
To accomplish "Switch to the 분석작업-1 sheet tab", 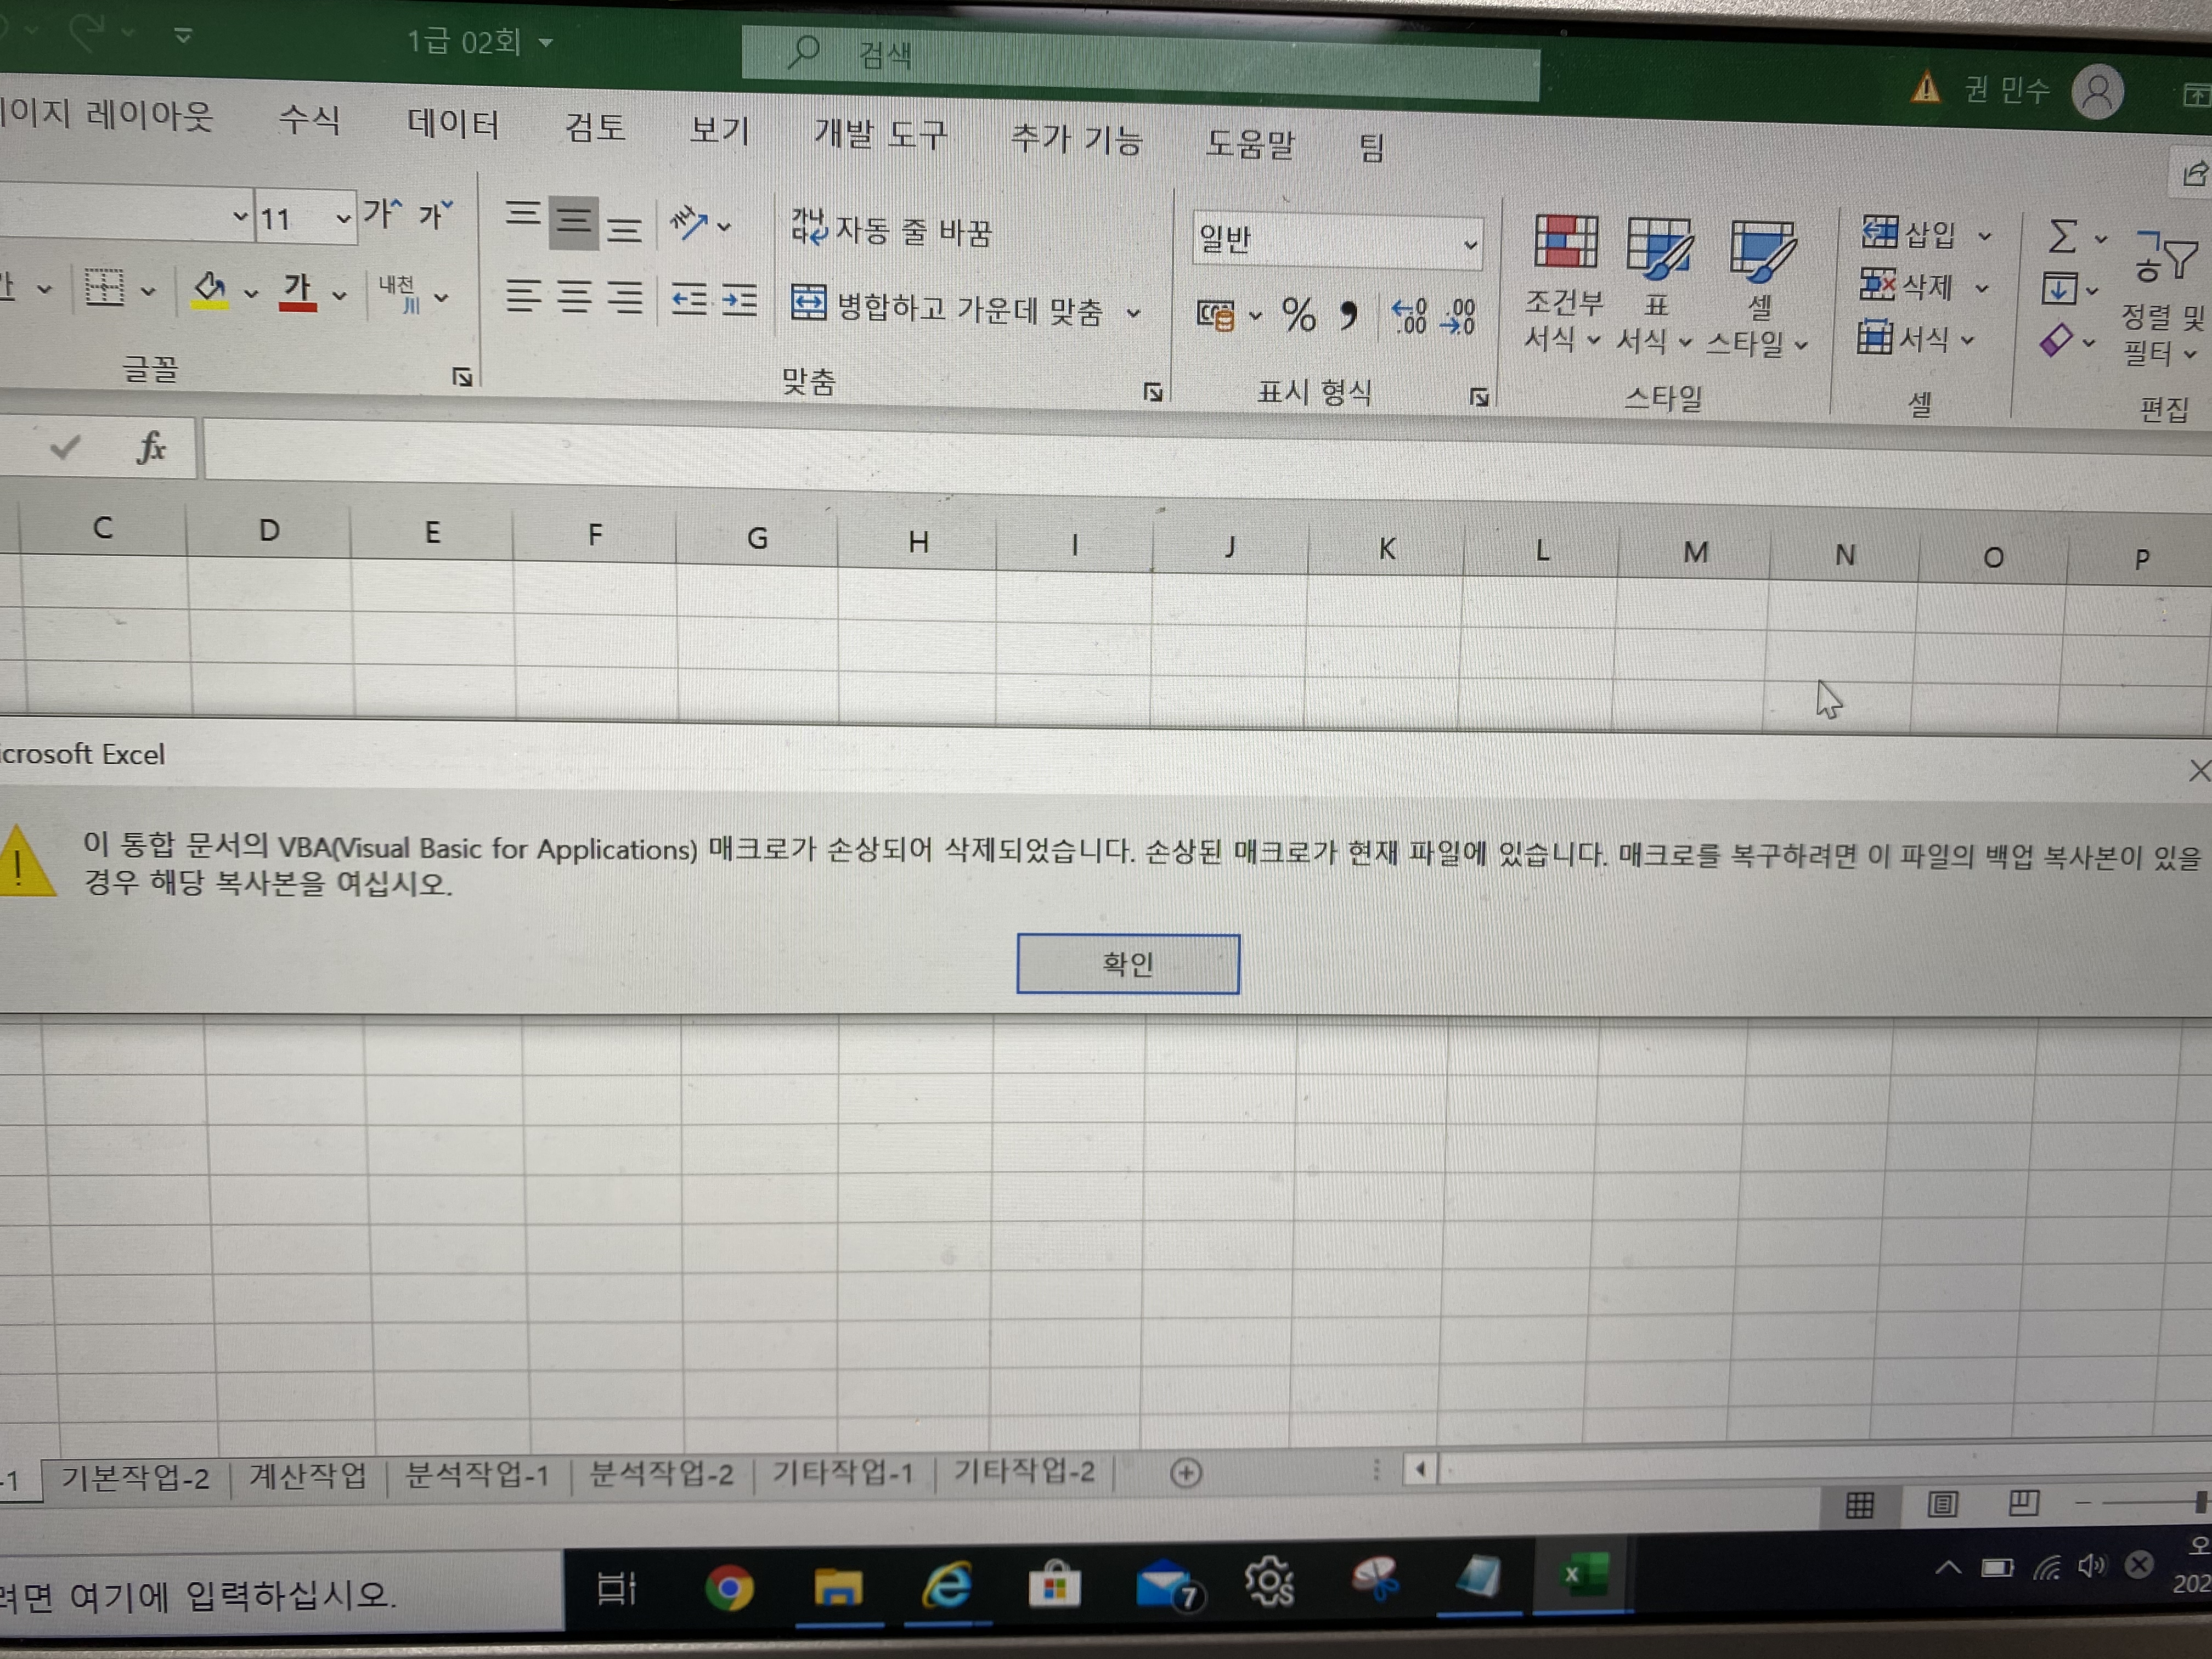I will click(477, 1474).
